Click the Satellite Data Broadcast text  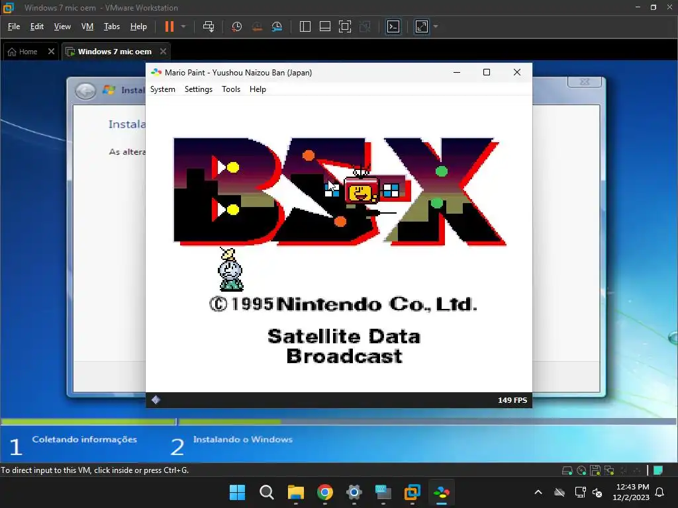[344, 347]
